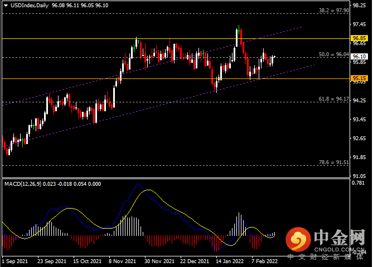Select the 95.15 orange price label
This screenshot has width=373, height=267.
point(359,78)
